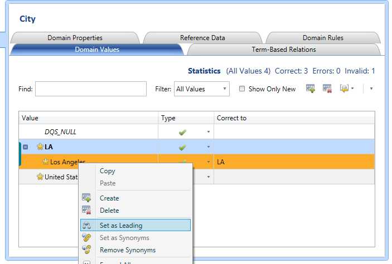Viewport: 392px width, 264px height.
Task: Click the Set as Leading menu icon
Action: tap(87, 225)
